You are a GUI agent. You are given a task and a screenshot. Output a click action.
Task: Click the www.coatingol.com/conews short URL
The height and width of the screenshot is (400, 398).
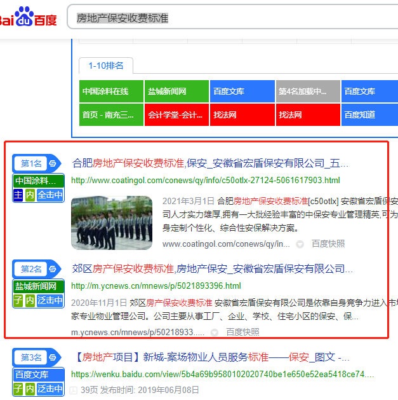226,244
